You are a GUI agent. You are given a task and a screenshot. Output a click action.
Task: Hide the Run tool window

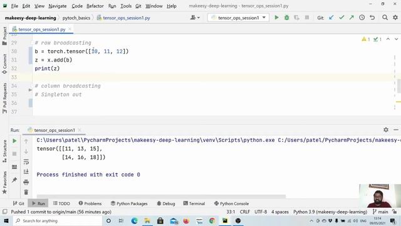coord(396,130)
